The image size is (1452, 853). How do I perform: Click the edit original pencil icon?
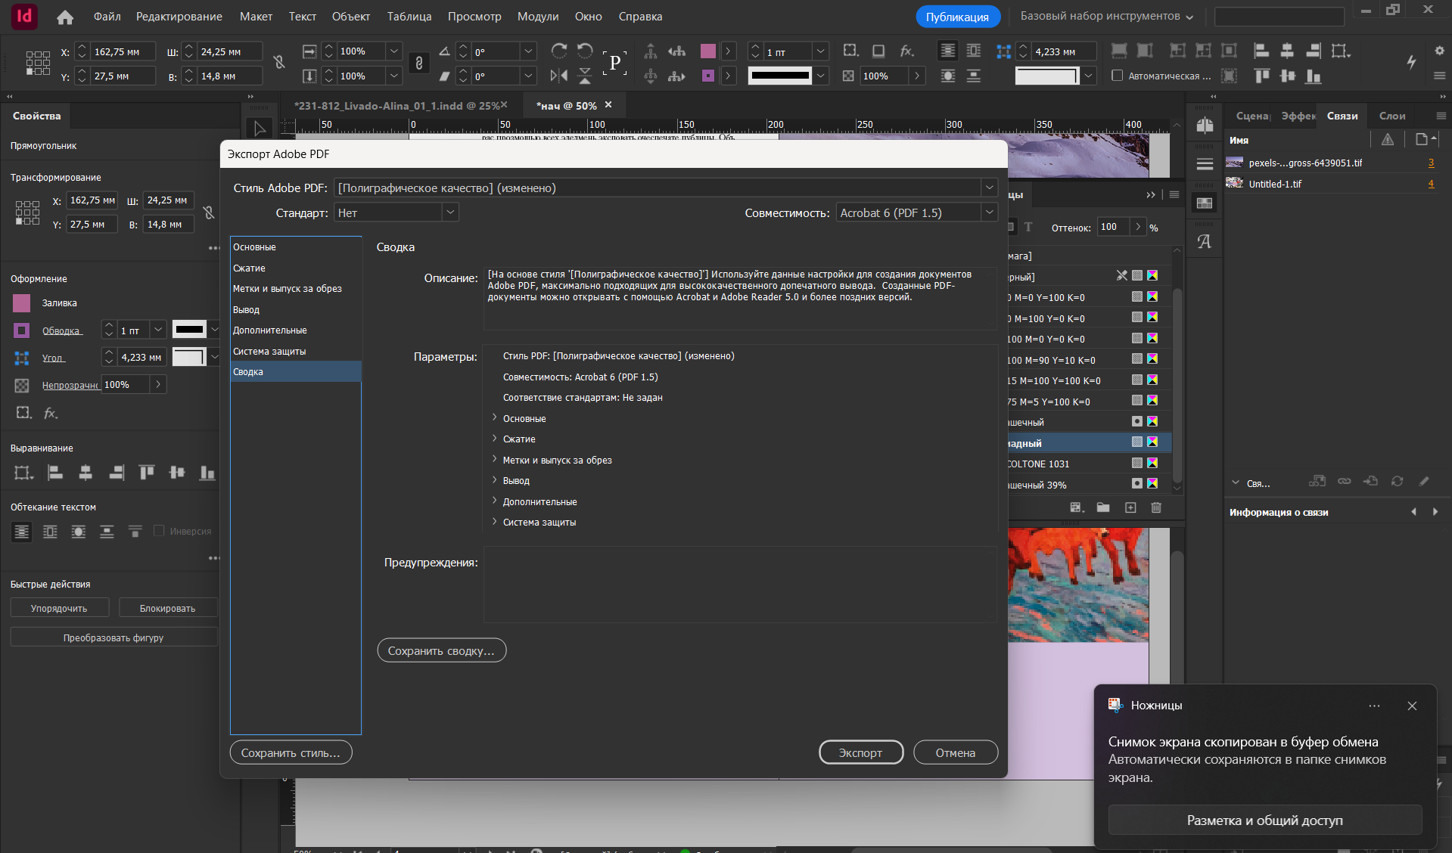click(1424, 482)
